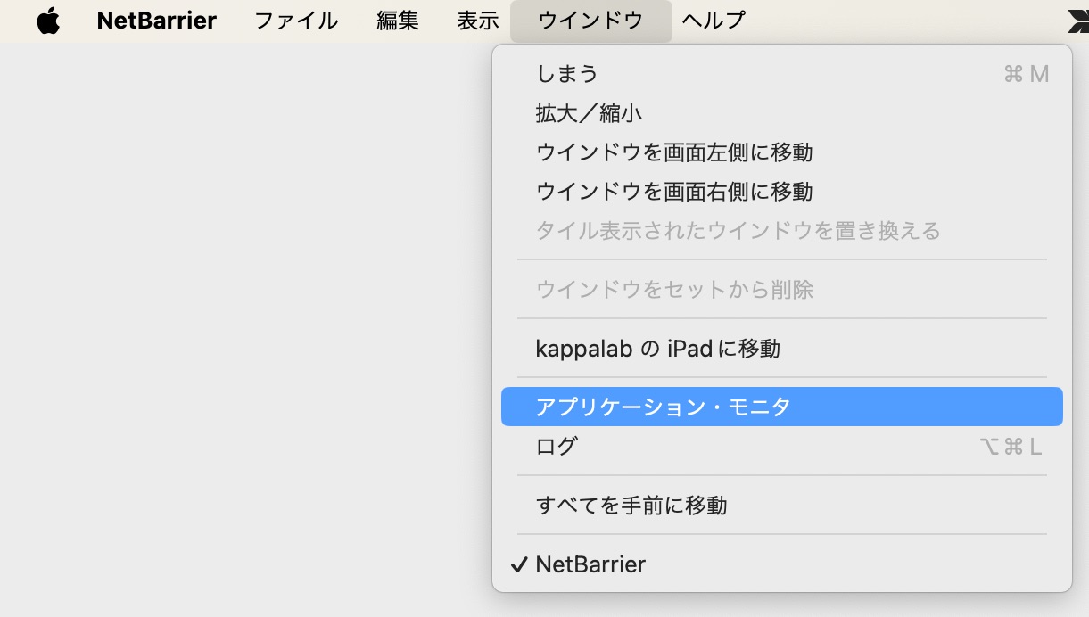This screenshot has height=617, width=1089.
Task: Open the ファイル menu
Action: point(296,21)
